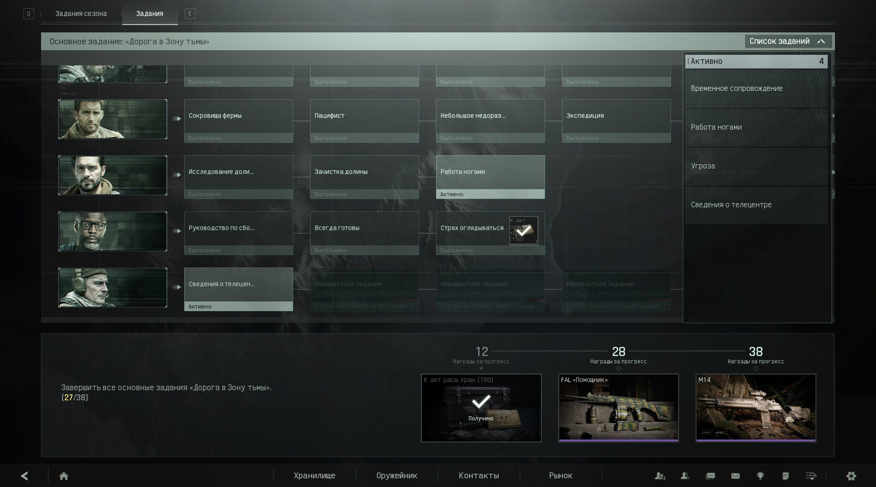Select «Угроза» in the active list

tap(756, 166)
